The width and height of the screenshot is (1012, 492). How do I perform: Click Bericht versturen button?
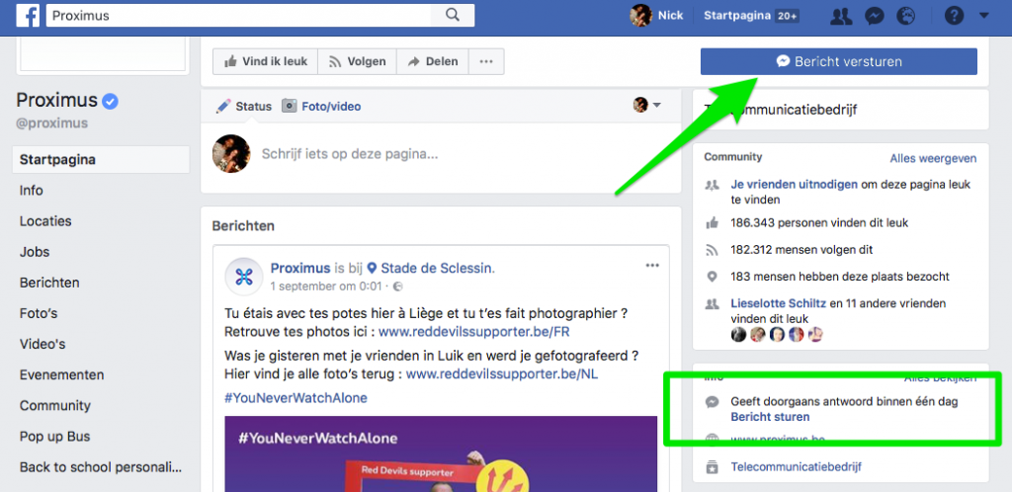tap(838, 62)
